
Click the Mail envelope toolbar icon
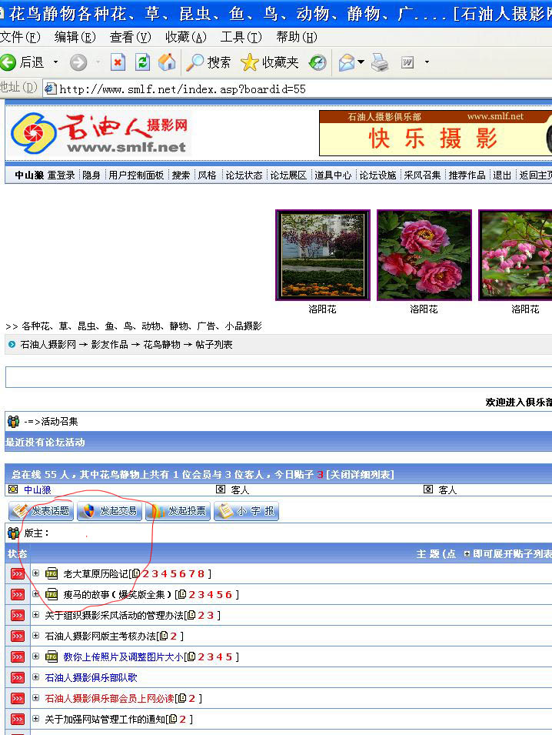[x=347, y=62]
